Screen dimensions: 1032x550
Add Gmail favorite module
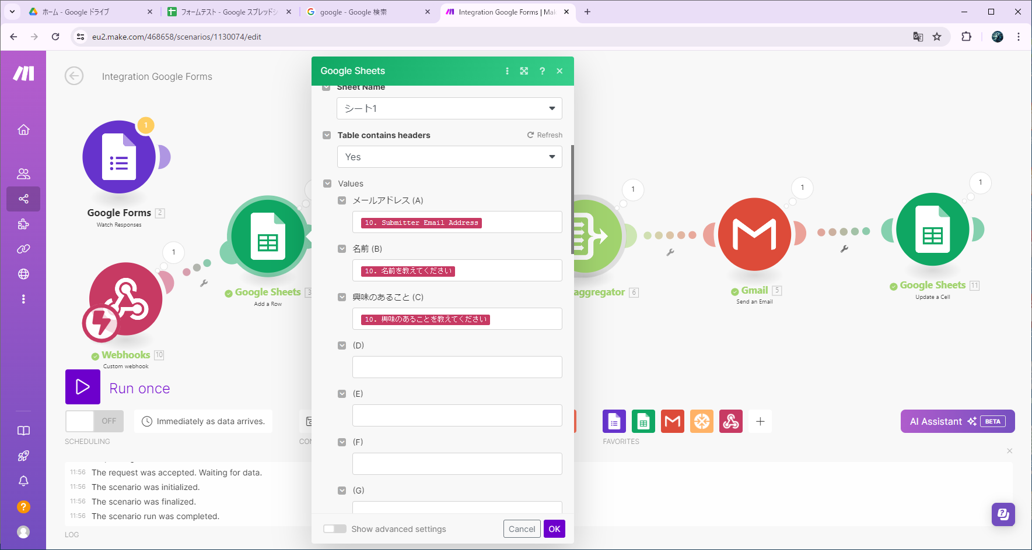(x=673, y=421)
